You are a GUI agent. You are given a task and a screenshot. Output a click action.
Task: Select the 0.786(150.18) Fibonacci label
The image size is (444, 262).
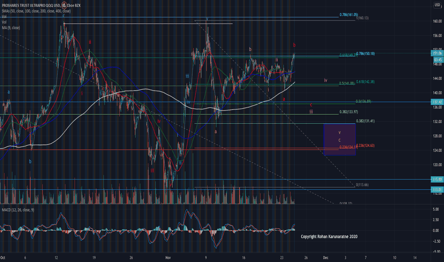(365, 53)
